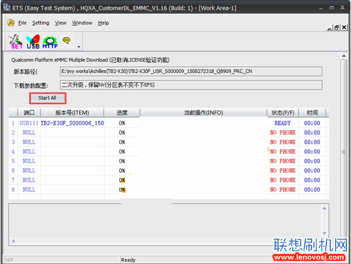Click the 状态(P/F) column header

[x=283, y=113]
